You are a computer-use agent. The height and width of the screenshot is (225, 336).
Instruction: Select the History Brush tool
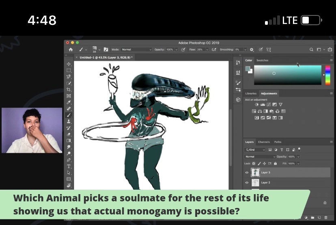[x=69, y=128]
